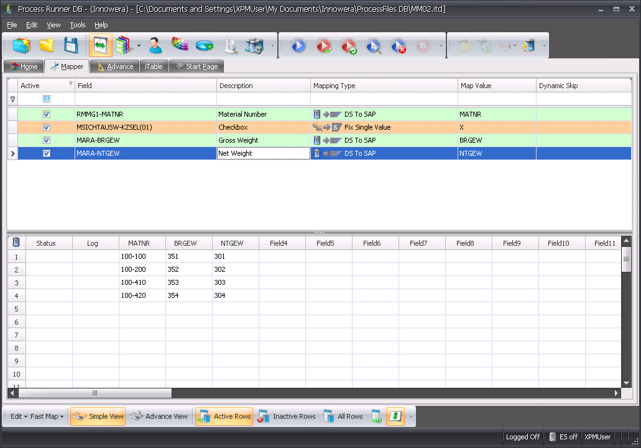Screen dimensions: 641x448
Task: Click the highlighted green arrows mapper icon
Action: pyautogui.click(x=101, y=45)
